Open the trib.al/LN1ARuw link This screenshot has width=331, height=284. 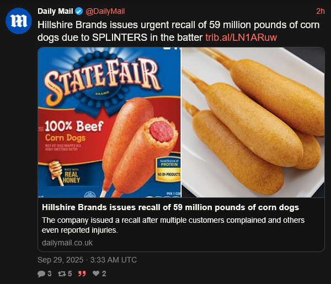point(241,37)
